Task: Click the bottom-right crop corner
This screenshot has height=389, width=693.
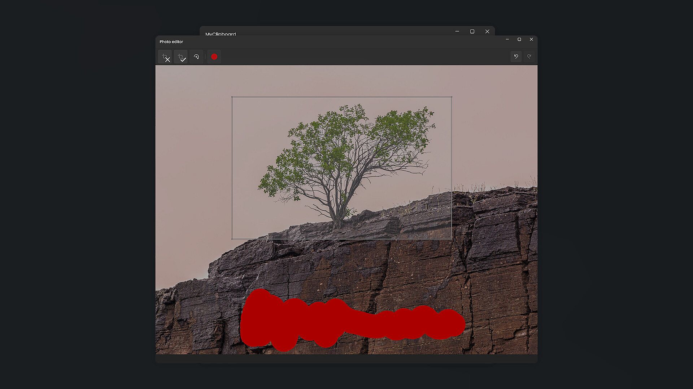Action: coord(452,239)
